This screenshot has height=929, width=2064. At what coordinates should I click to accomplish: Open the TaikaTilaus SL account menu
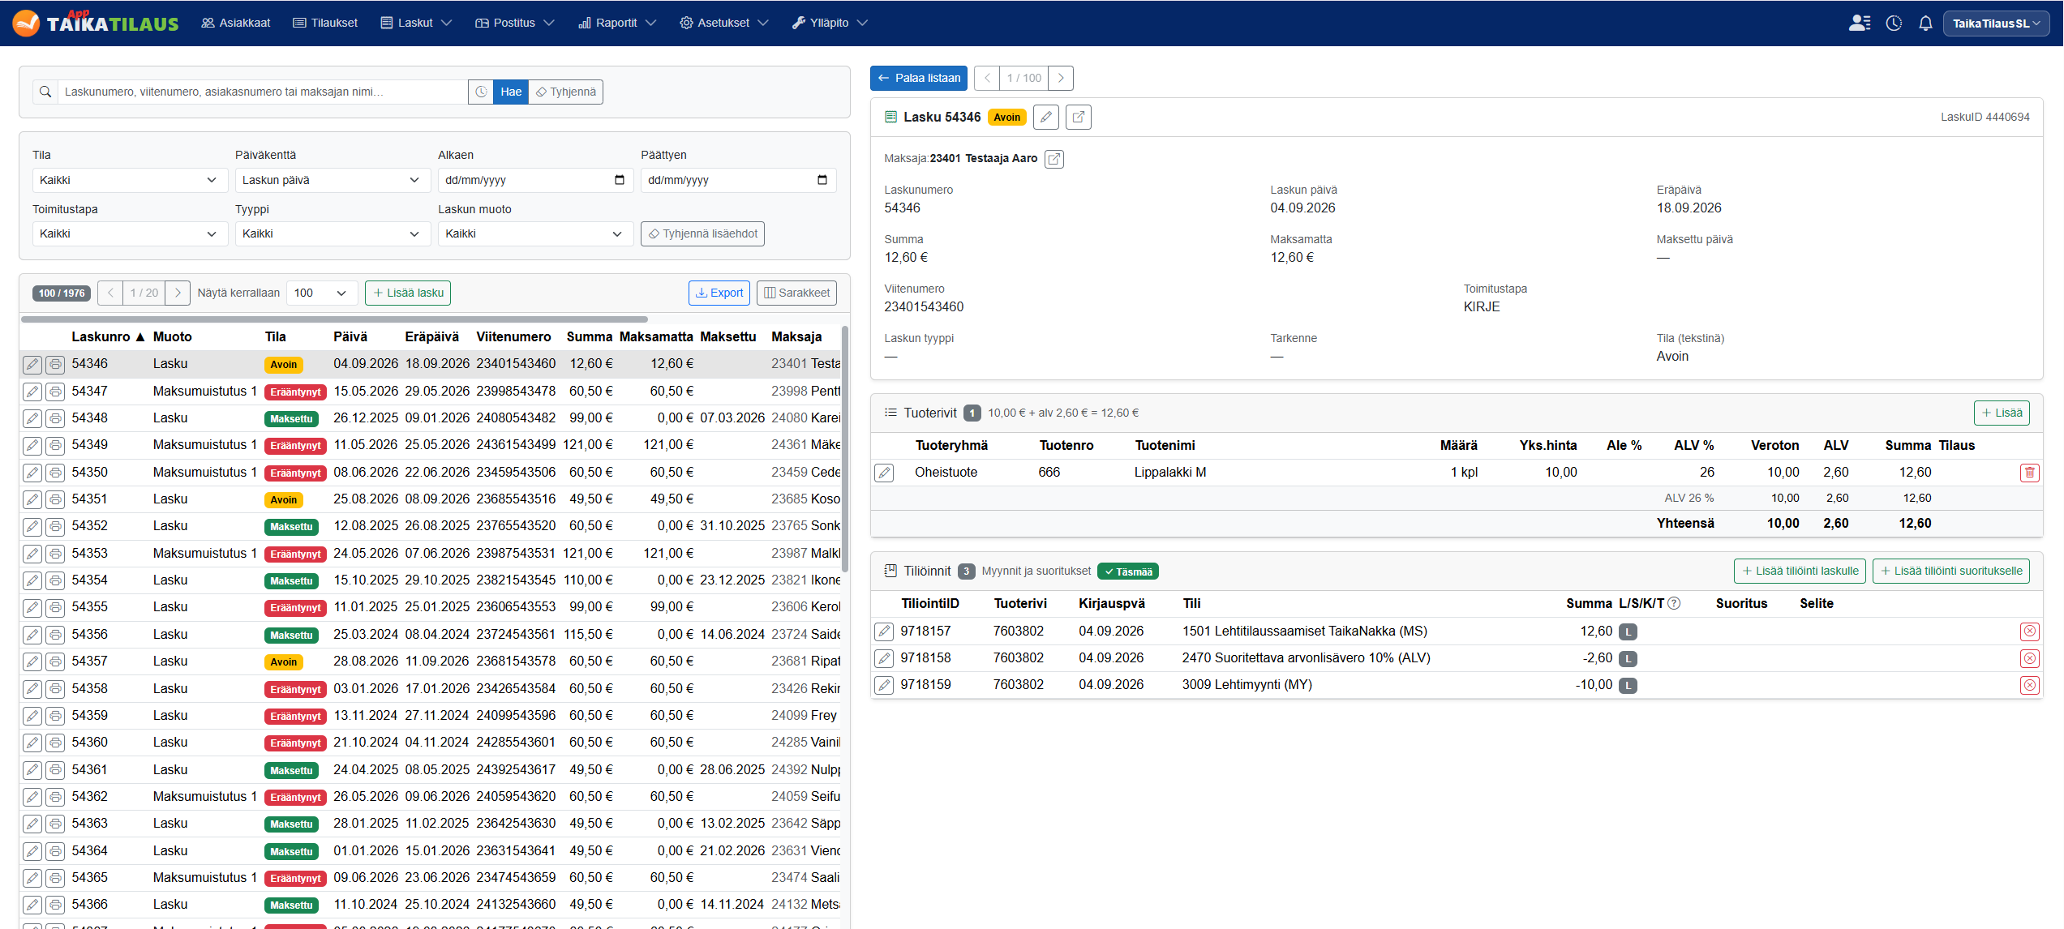click(1996, 23)
